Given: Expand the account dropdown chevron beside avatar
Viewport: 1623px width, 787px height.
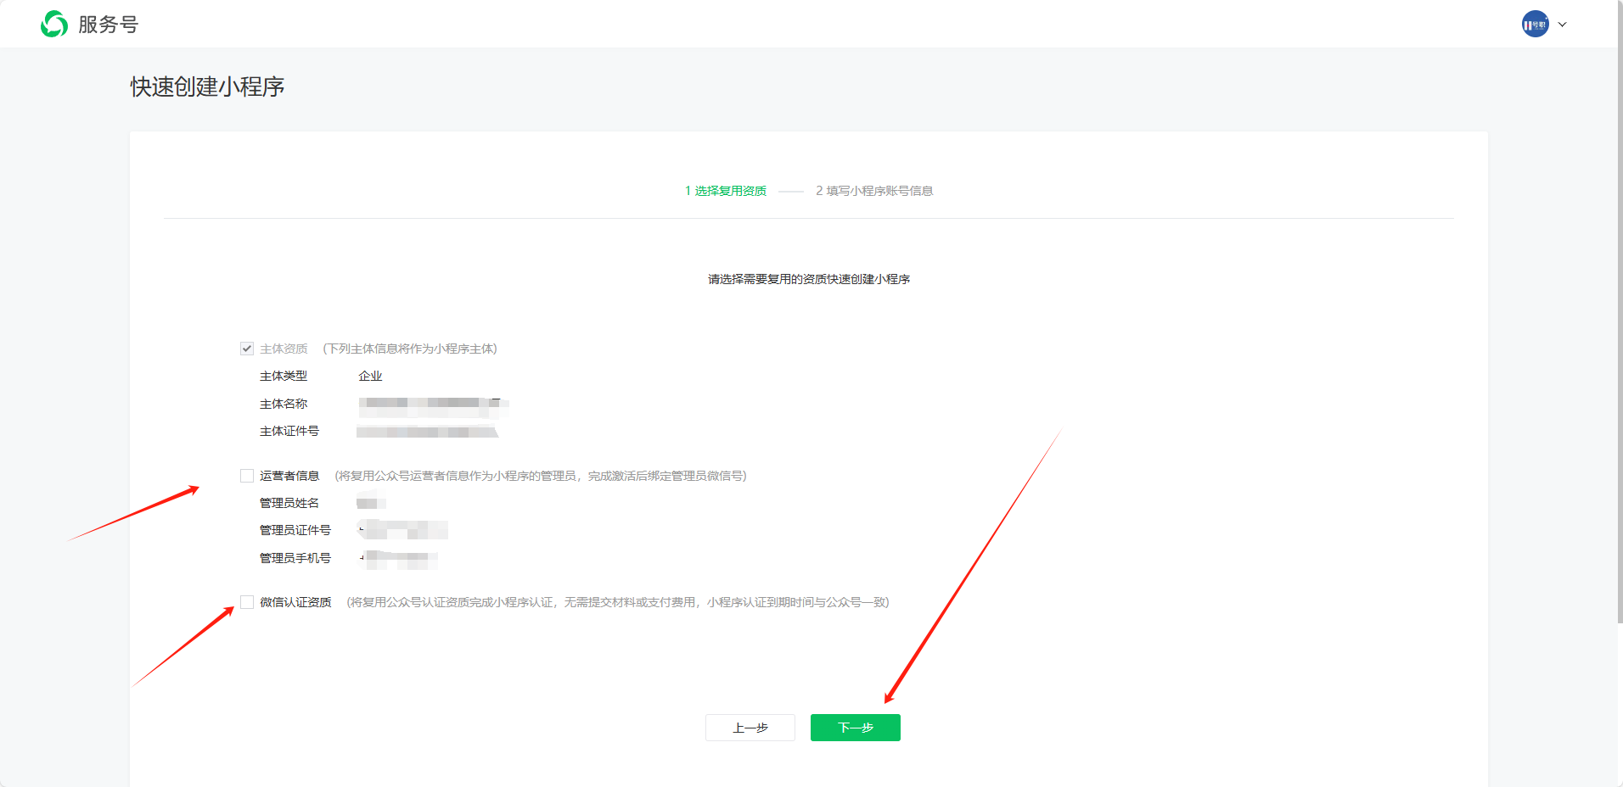Looking at the screenshot, I should pos(1562,25).
